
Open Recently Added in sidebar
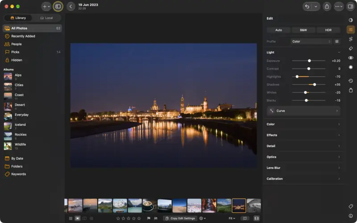tap(32, 36)
